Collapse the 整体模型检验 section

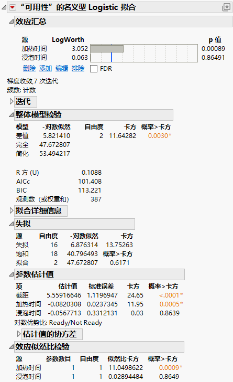coord(11,115)
